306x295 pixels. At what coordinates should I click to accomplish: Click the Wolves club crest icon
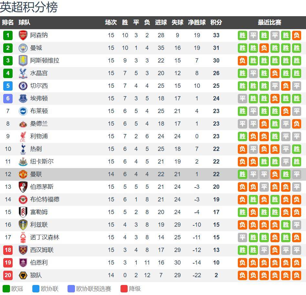pos(23,275)
